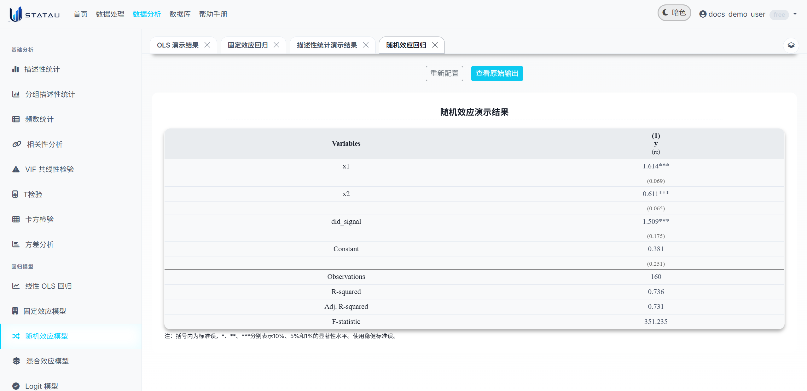807x391 pixels.
Task: Click the table icon beside 频数统计
Action: point(16,119)
